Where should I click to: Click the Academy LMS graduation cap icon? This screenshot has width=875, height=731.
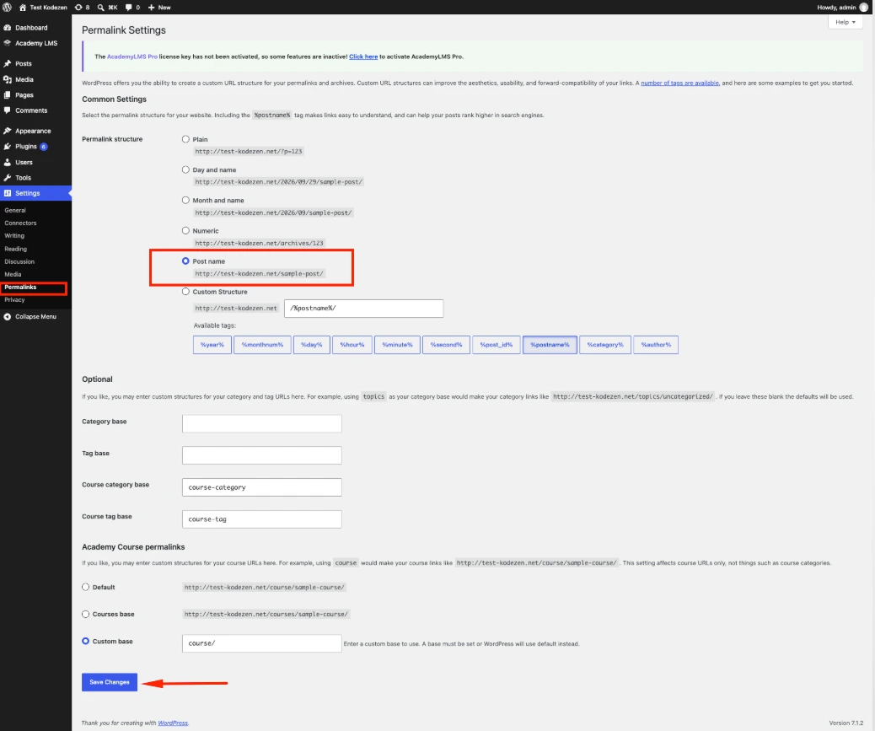[x=8, y=43]
